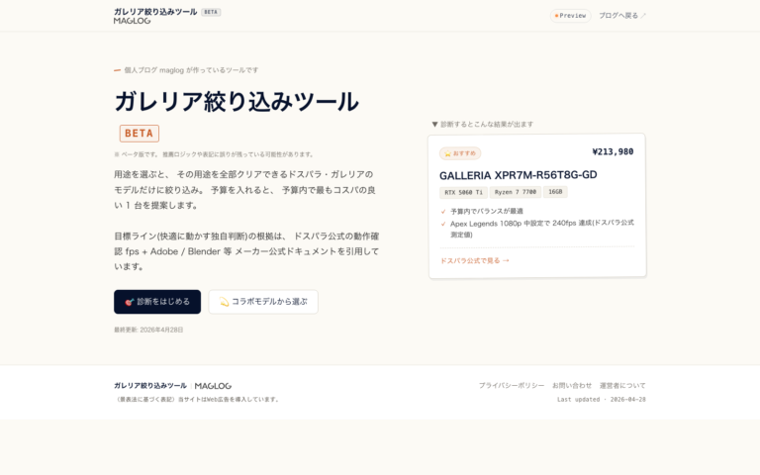Click the MAGLOG logo in footer
The image size is (760, 475).
coord(213,386)
